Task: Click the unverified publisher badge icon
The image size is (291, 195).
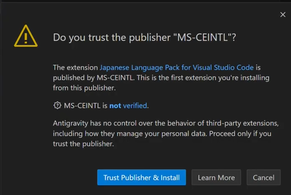Action: 57,105
